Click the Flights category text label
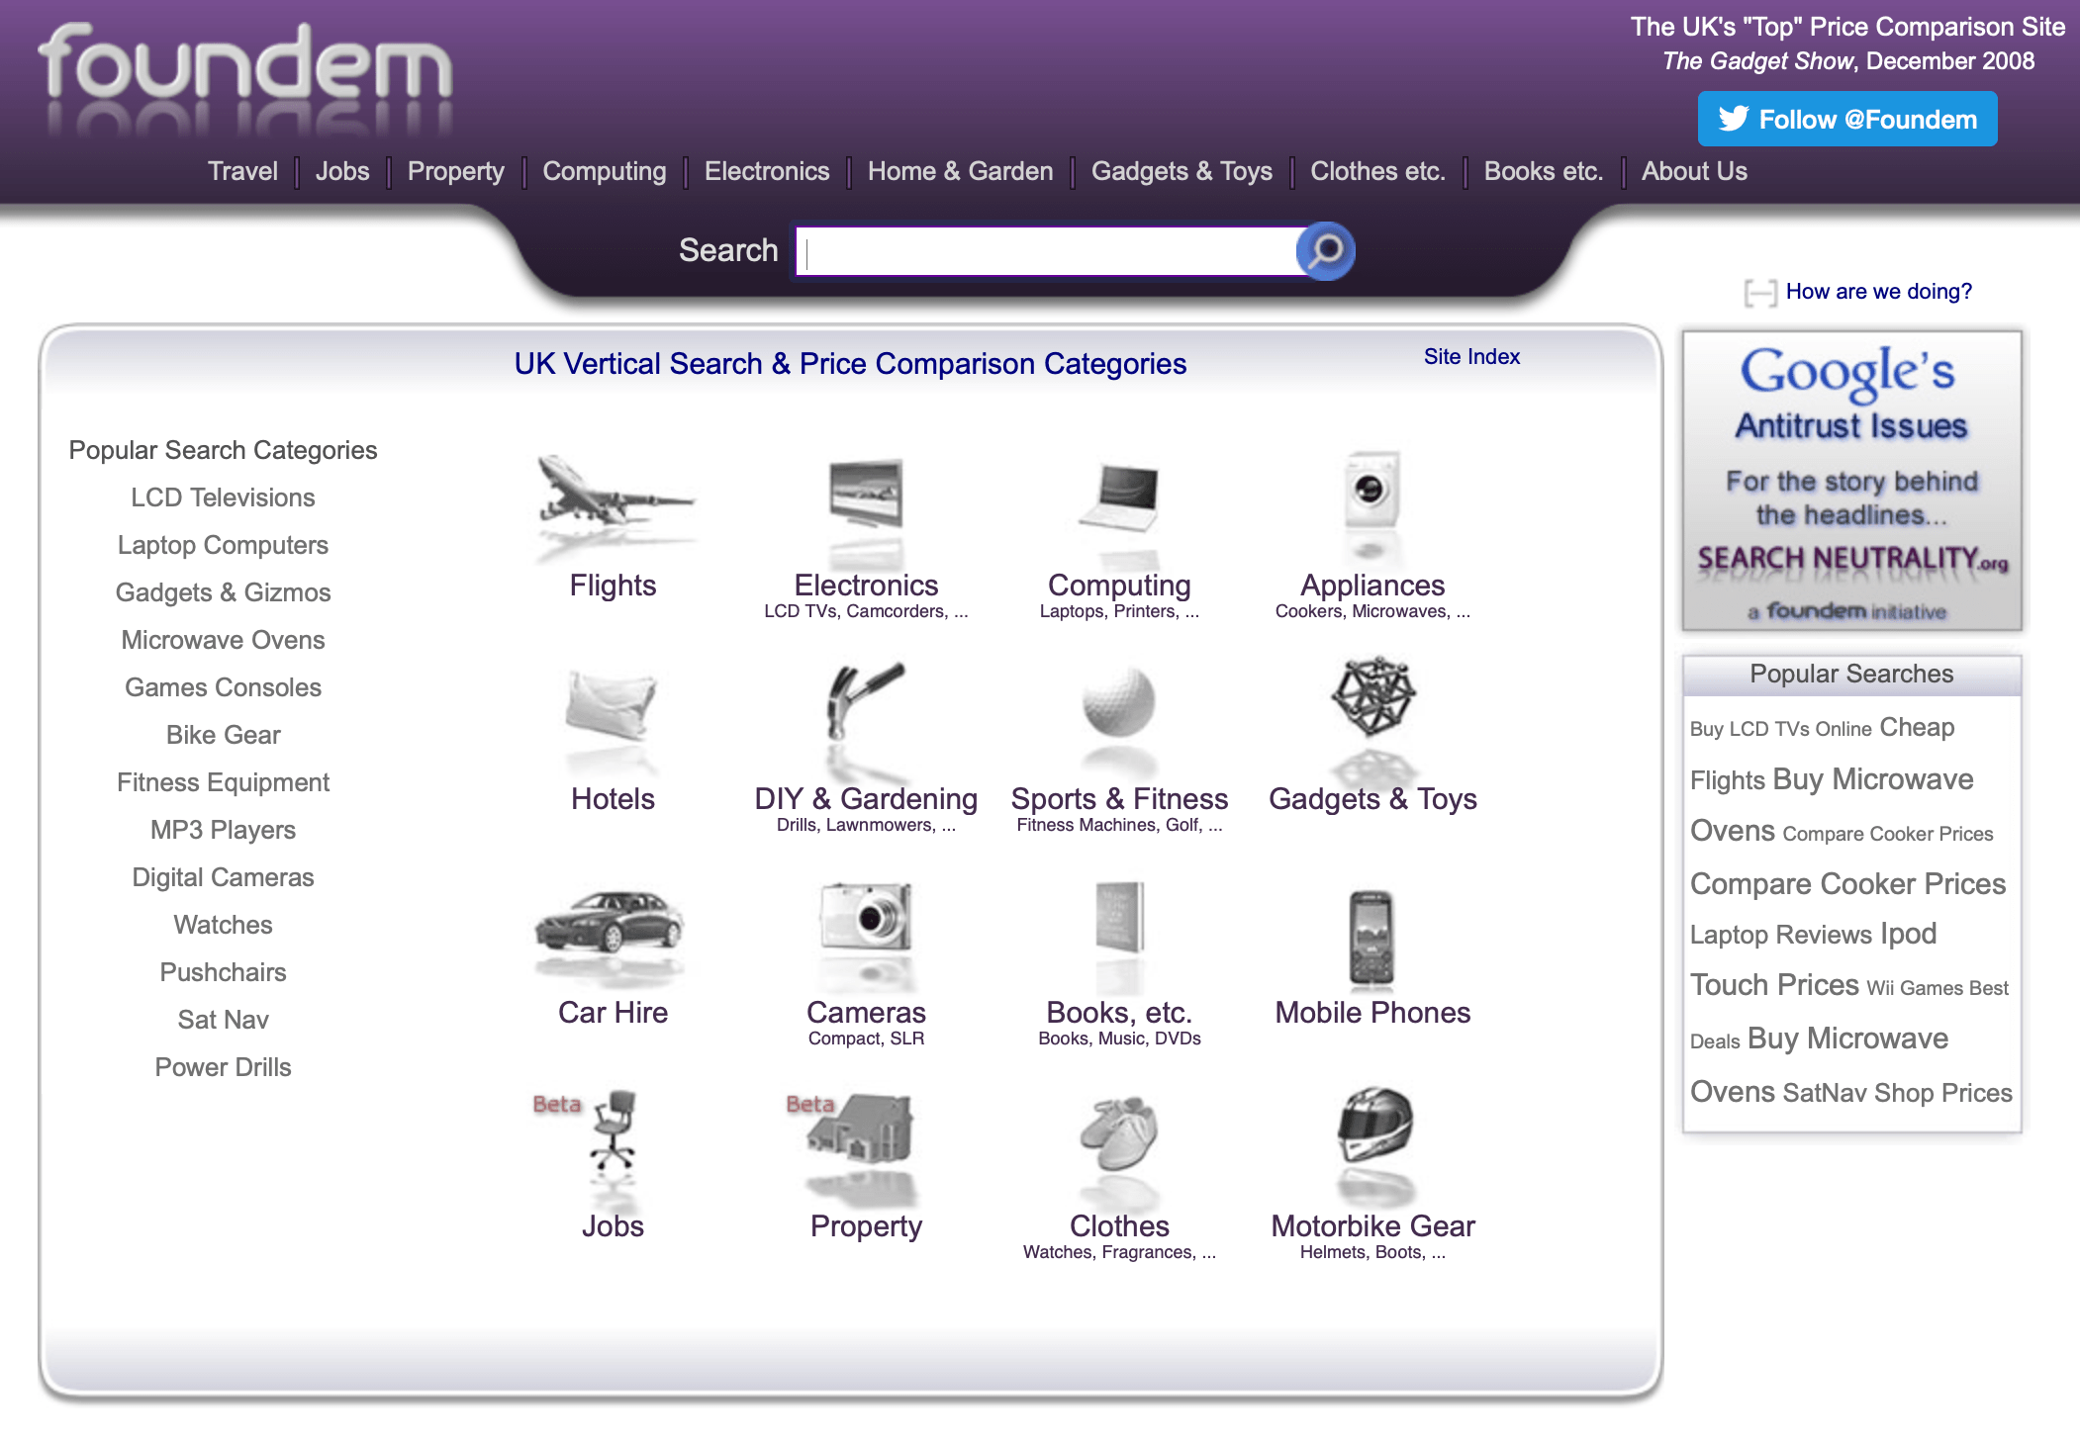 pos(613,586)
